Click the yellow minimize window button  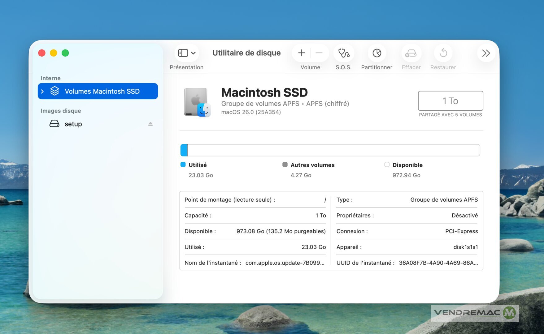tap(54, 53)
